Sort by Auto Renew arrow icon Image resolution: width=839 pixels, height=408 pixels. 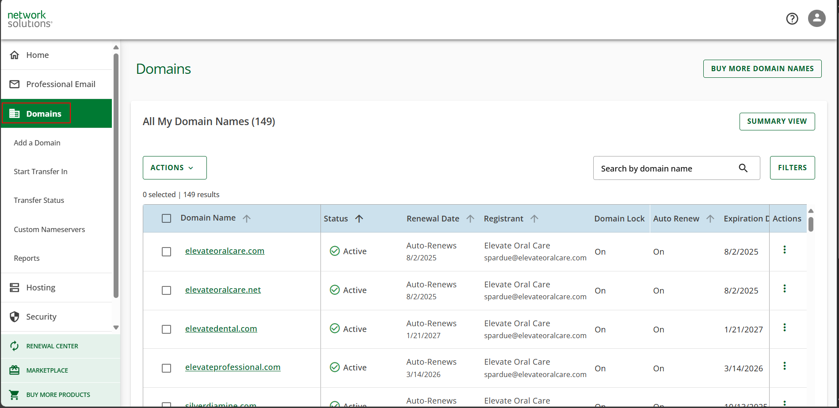pos(710,219)
